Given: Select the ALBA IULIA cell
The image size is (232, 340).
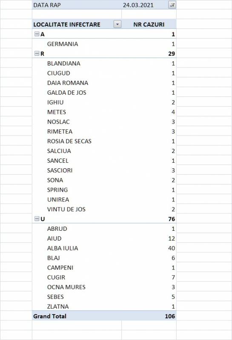Looking at the screenshot, I should click(x=63, y=248).
